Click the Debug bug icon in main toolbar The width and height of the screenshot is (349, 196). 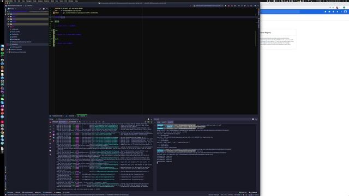point(228,5)
